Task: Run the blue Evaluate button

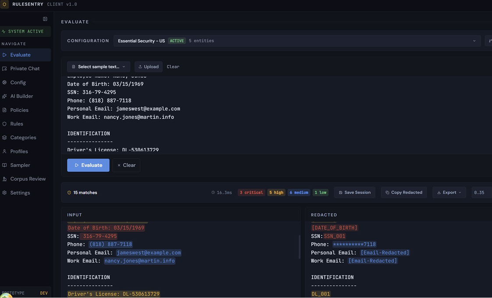Action: coord(88,165)
